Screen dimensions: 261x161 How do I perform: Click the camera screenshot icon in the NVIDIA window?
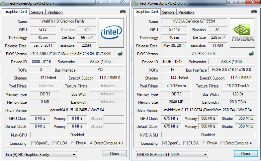pos(254,12)
